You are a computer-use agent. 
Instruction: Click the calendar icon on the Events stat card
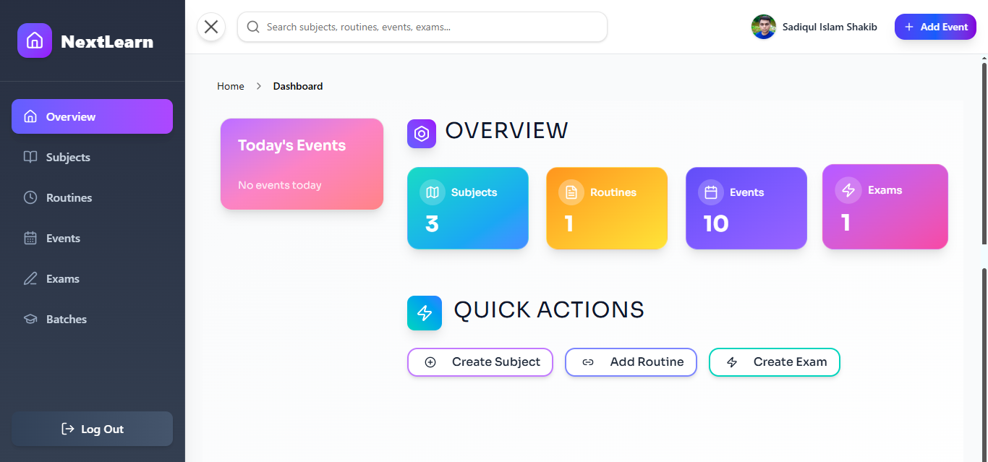(x=710, y=192)
